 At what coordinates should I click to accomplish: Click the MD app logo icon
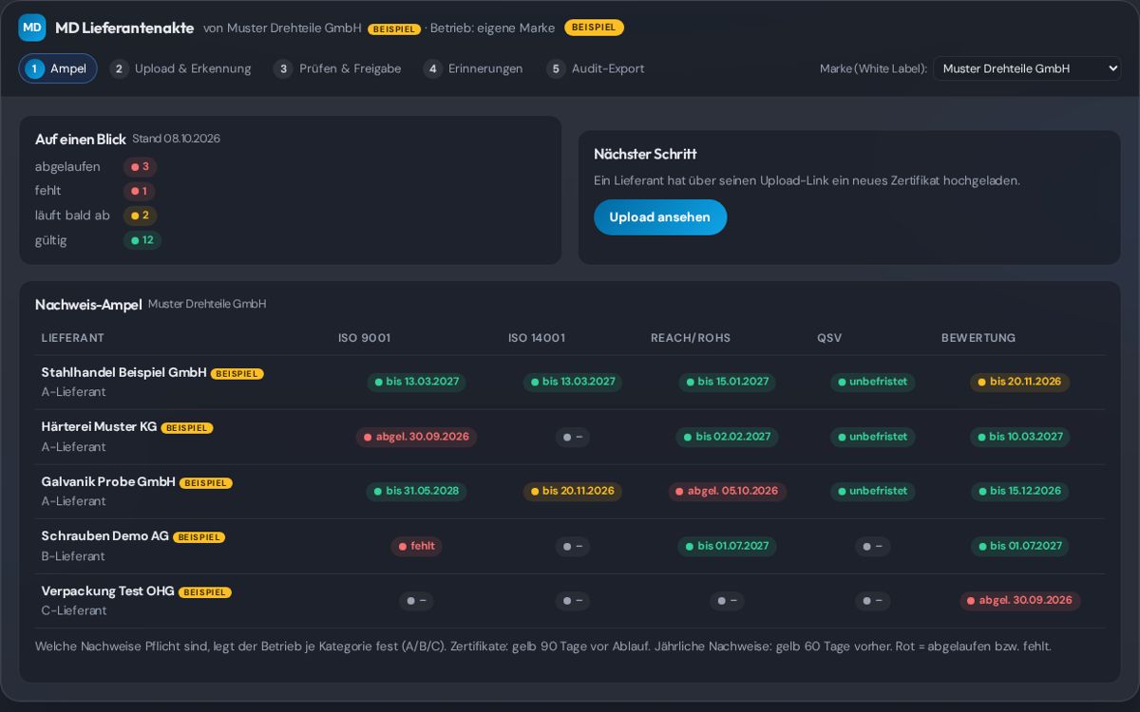pos(32,28)
